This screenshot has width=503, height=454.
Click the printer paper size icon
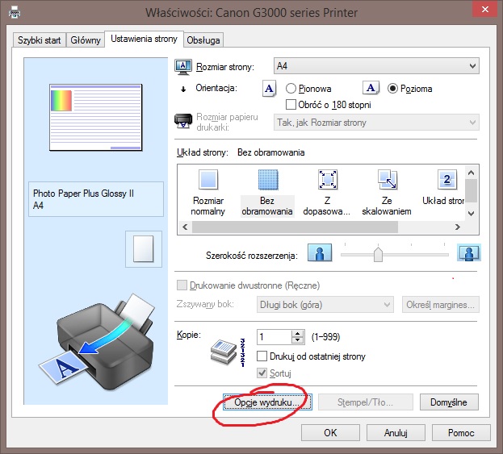coord(183,121)
